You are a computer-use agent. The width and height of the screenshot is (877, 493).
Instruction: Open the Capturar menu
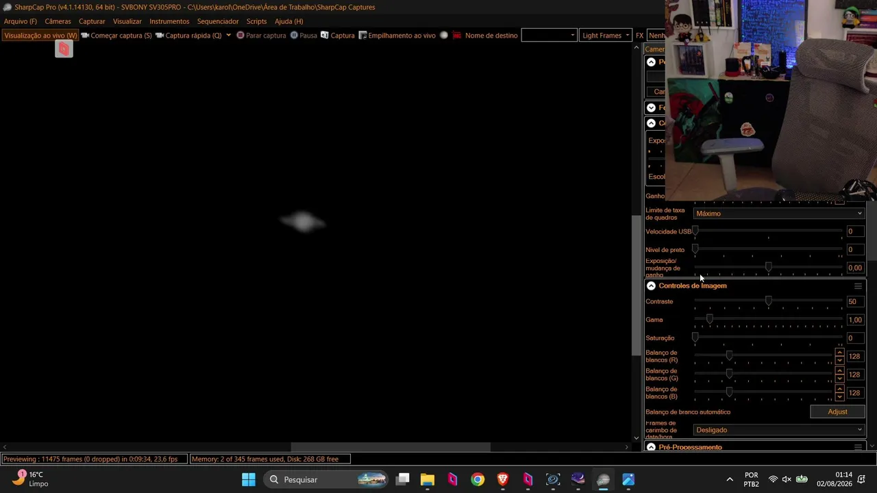coord(92,21)
